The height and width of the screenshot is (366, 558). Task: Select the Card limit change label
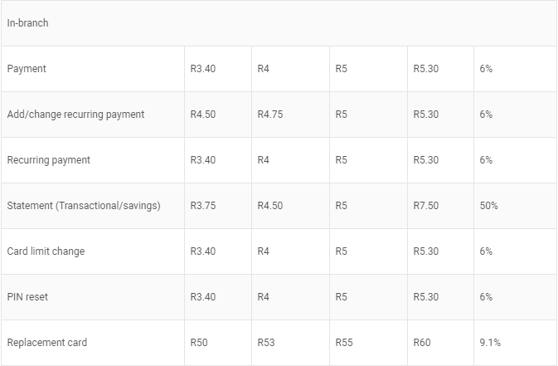46,251
